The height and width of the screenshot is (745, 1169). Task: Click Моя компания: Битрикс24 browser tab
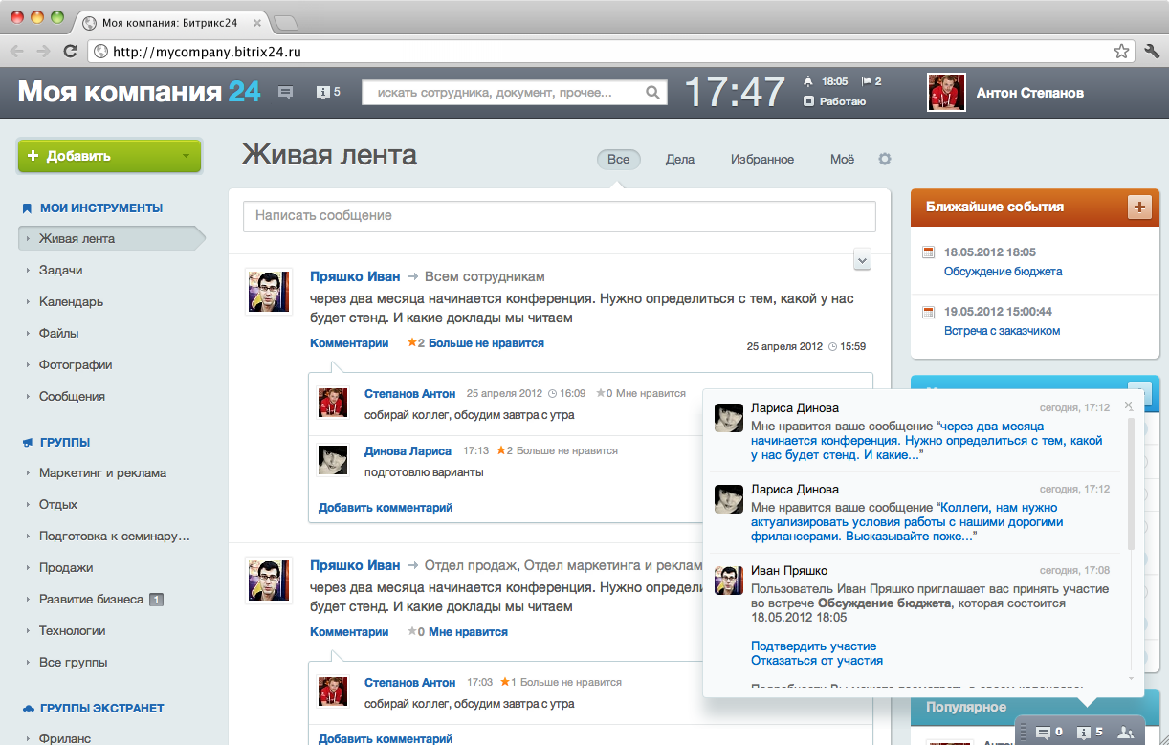click(169, 21)
